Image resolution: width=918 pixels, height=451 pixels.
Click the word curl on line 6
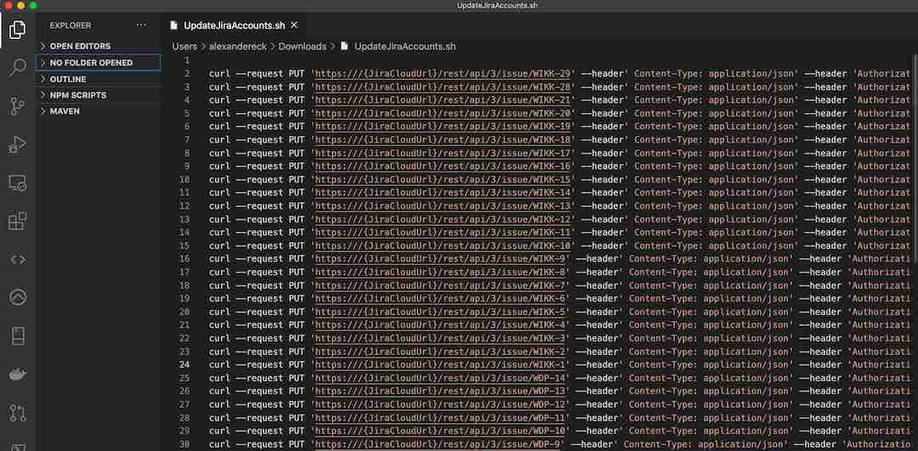point(219,127)
